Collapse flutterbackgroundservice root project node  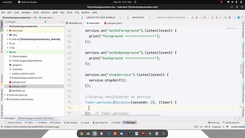tap(5, 26)
